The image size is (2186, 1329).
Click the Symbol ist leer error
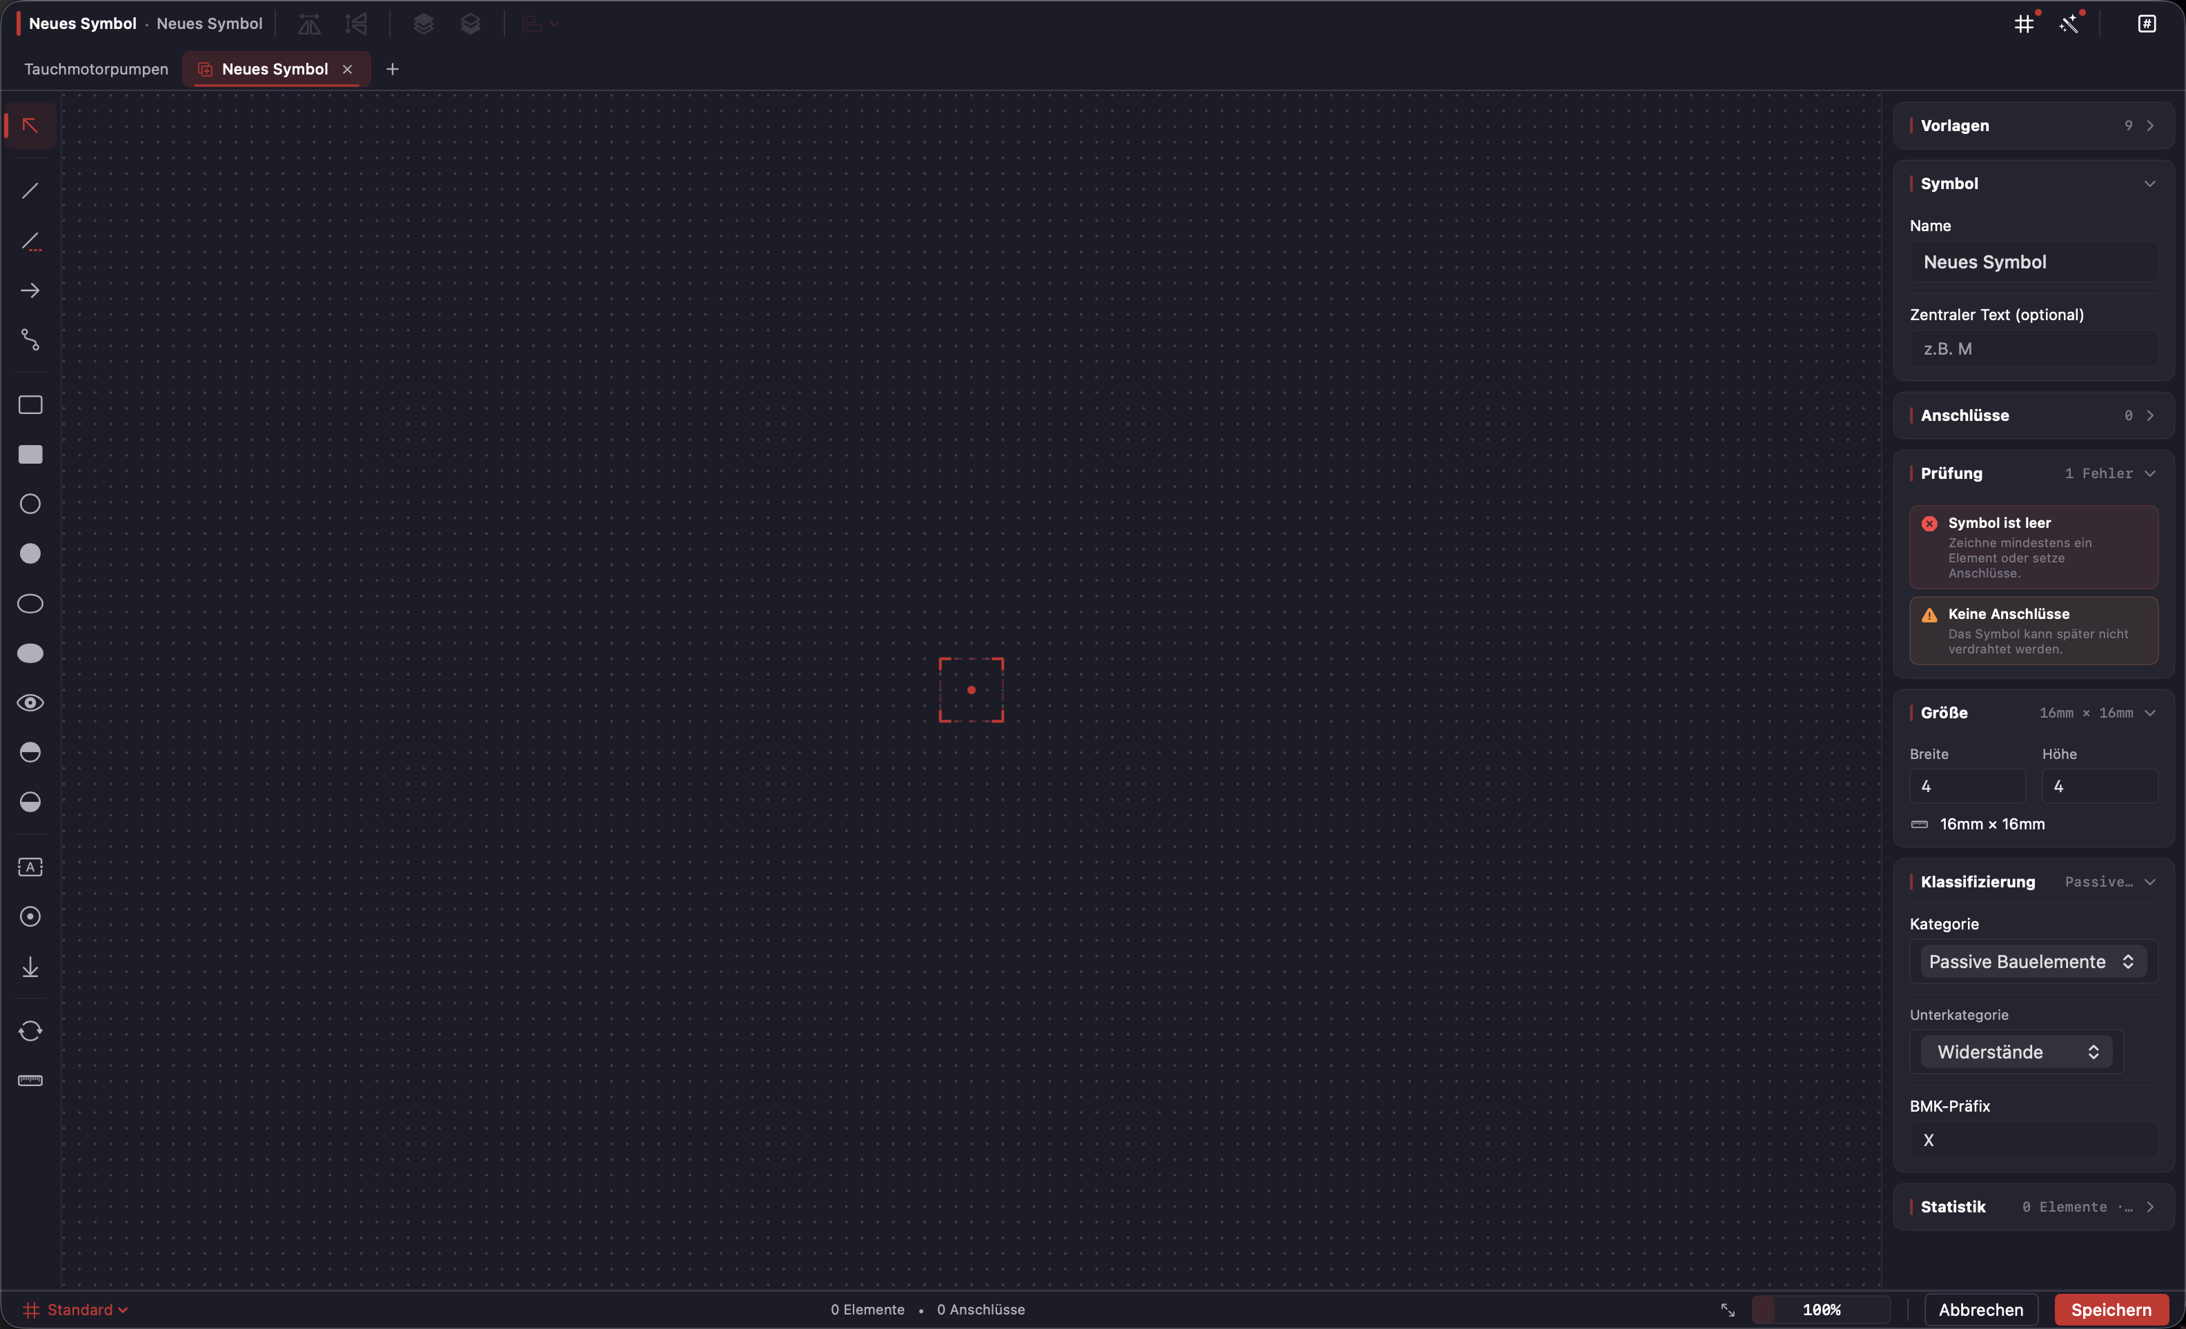coord(2034,547)
